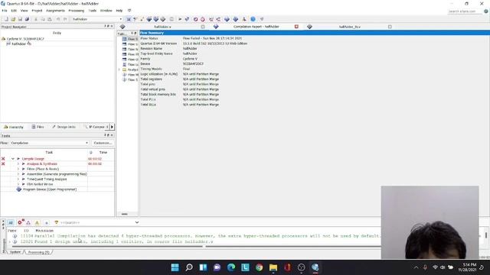Select the Files tab in navigator

point(38,127)
